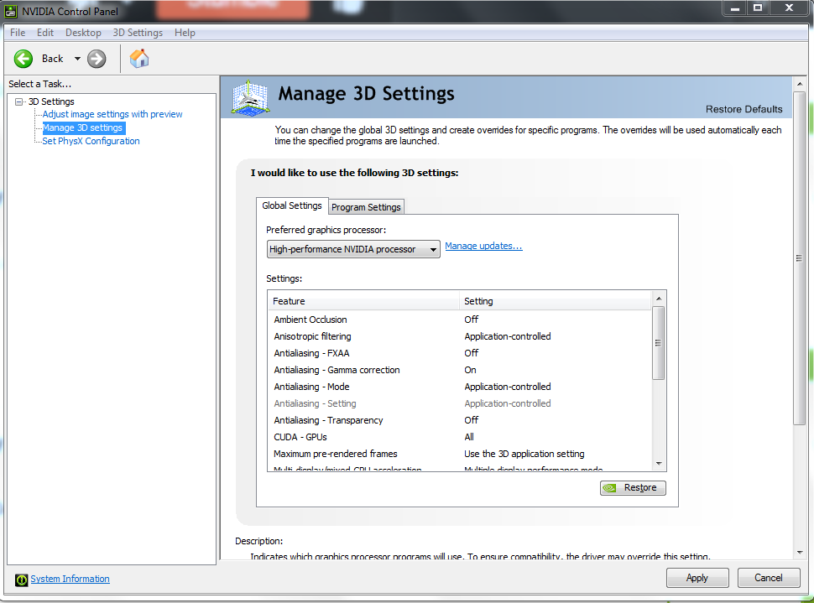Select Antialiasing - Mode row

[459, 387]
